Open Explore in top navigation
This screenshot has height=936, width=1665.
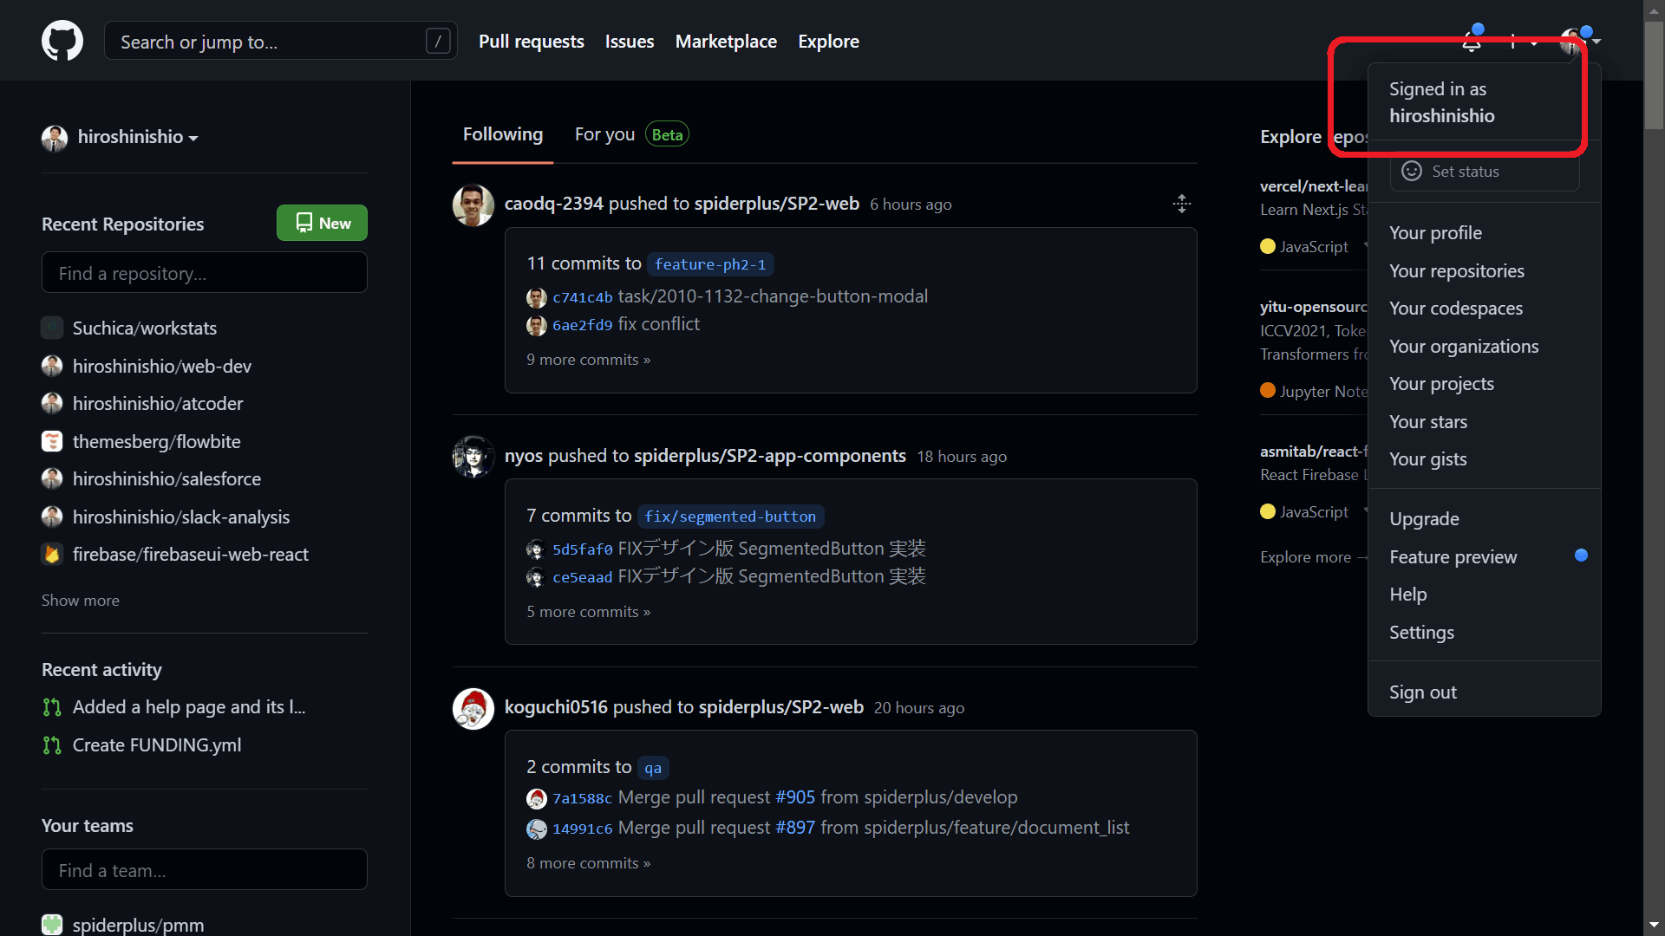(x=828, y=41)
